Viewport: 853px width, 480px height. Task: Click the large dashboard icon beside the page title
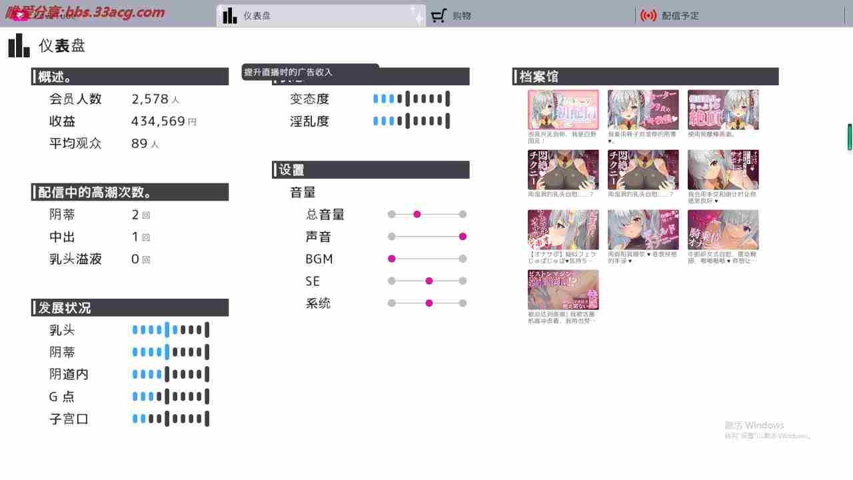[19, 46]
